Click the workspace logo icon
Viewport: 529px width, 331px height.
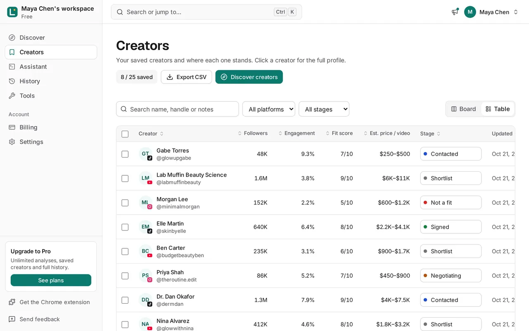click(12, 12)
